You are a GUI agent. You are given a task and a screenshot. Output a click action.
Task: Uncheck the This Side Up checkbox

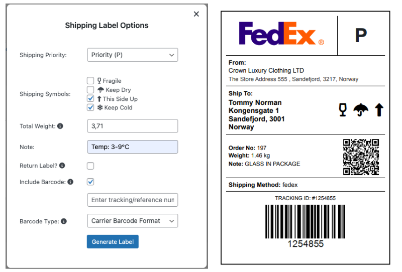tap(90, 99)
